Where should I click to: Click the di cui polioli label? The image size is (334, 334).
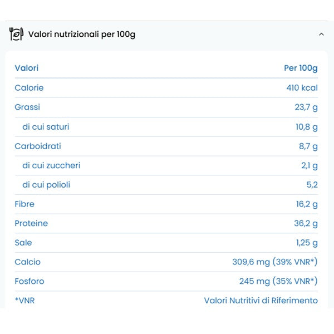46,184
